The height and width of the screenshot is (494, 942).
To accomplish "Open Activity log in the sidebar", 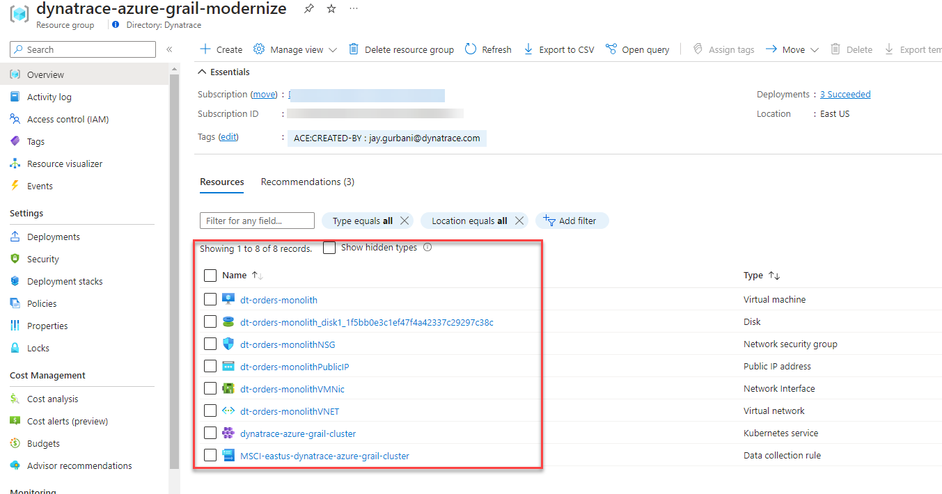I will click(49, 97).
